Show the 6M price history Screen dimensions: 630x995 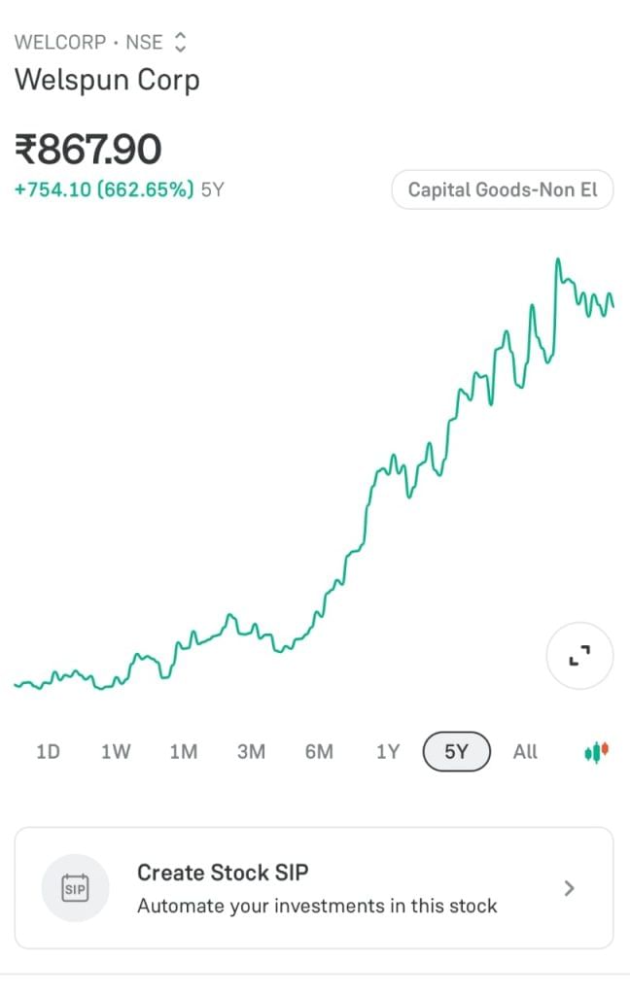pos(319,752)
